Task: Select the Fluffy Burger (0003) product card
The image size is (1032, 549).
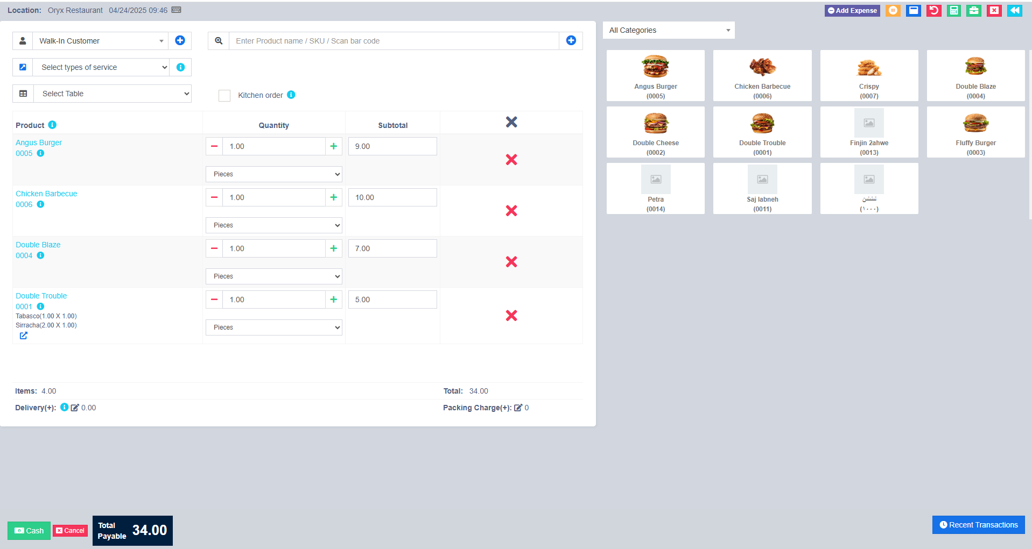Action: [975, 132]
